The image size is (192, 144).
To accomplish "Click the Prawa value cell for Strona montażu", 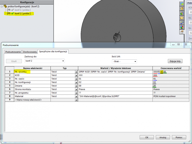I will pyautogui.click(x=115, y=89).
